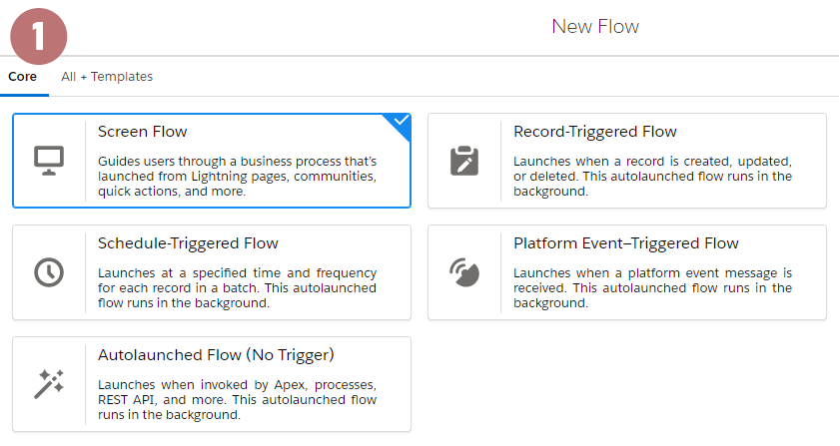The height and width of the screenshot is (446, 840).
Task: Click description about specified time and frequency
Action: click(x=238, y=288)
